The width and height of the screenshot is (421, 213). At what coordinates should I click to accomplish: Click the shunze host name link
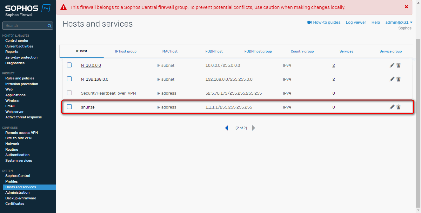88,107
